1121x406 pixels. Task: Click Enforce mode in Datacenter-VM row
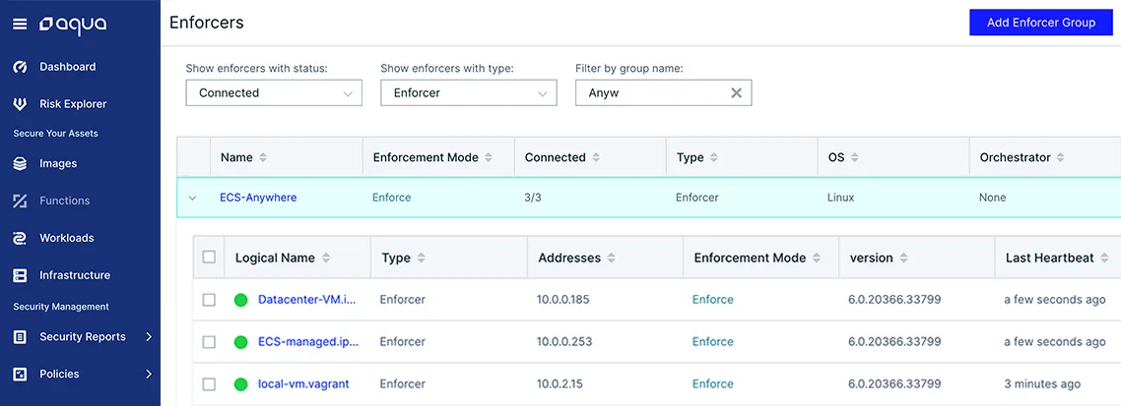pos(713,300)
